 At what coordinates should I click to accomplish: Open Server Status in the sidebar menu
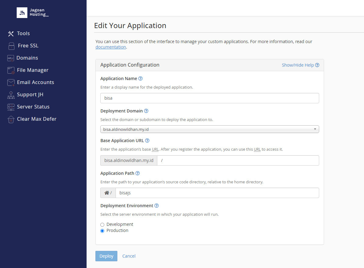(x=33, y=107)
